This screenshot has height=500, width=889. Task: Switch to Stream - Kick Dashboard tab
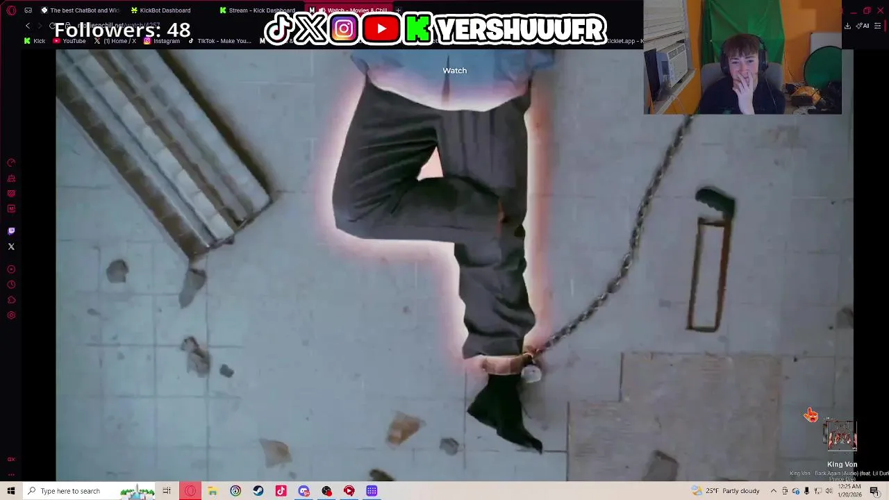click(x=258, y=10)
